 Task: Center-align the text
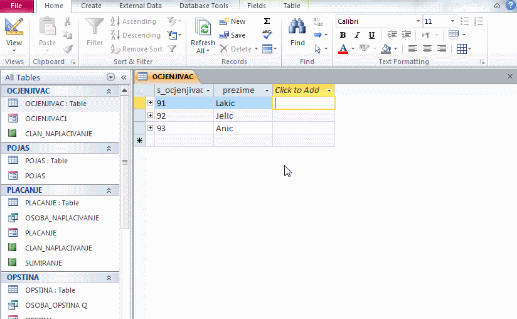(427, 49)
